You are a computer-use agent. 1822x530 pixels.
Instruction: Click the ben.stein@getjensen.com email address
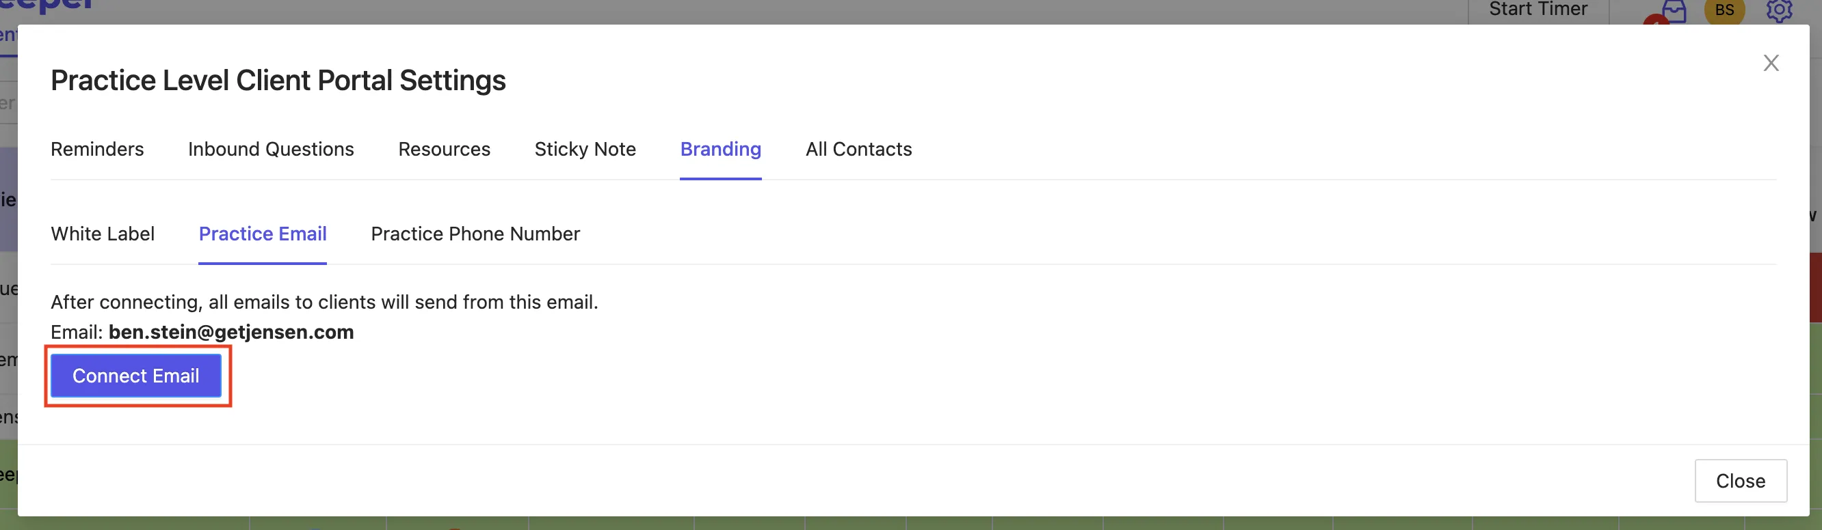pos(231,332)
